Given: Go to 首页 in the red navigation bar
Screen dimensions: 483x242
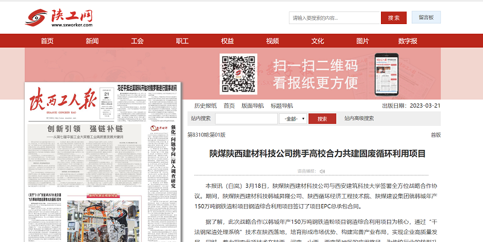Looking at the screenshot, I should point(47,41).
